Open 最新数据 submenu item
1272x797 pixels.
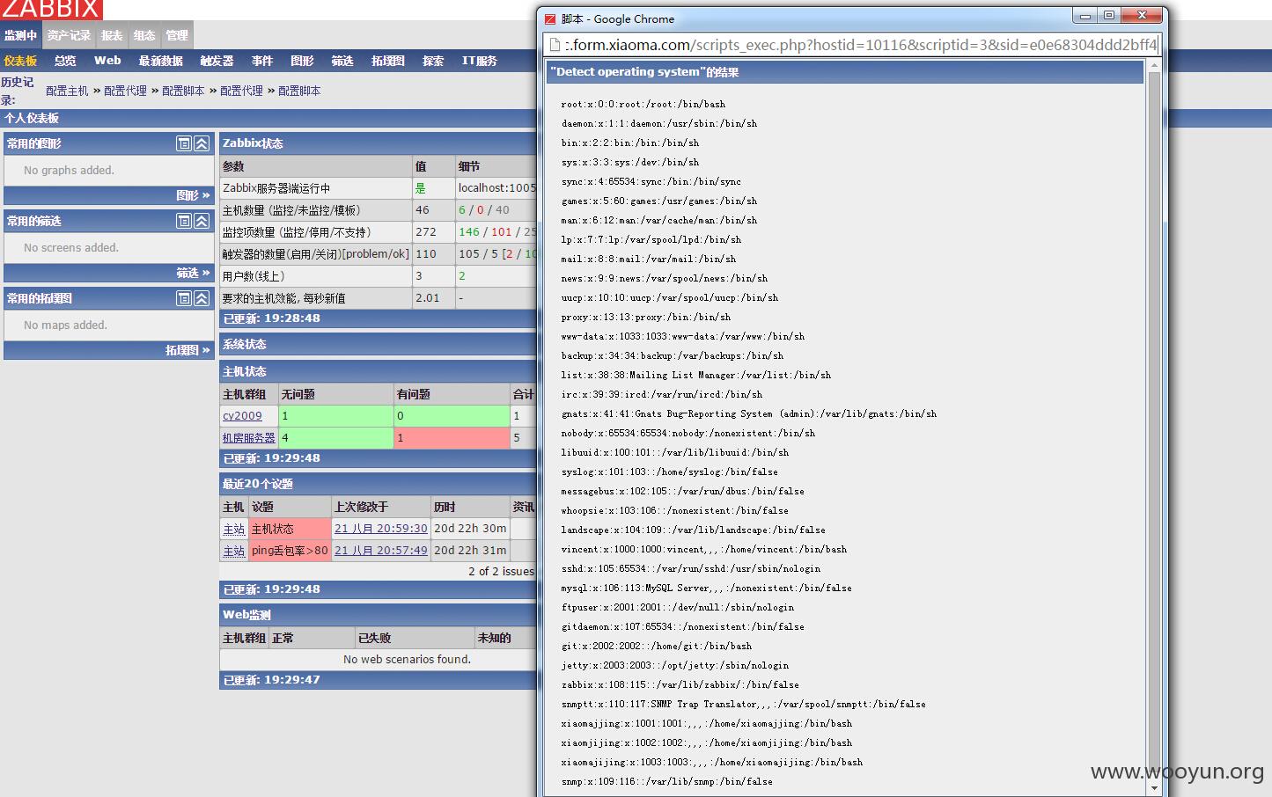[160, 61]
